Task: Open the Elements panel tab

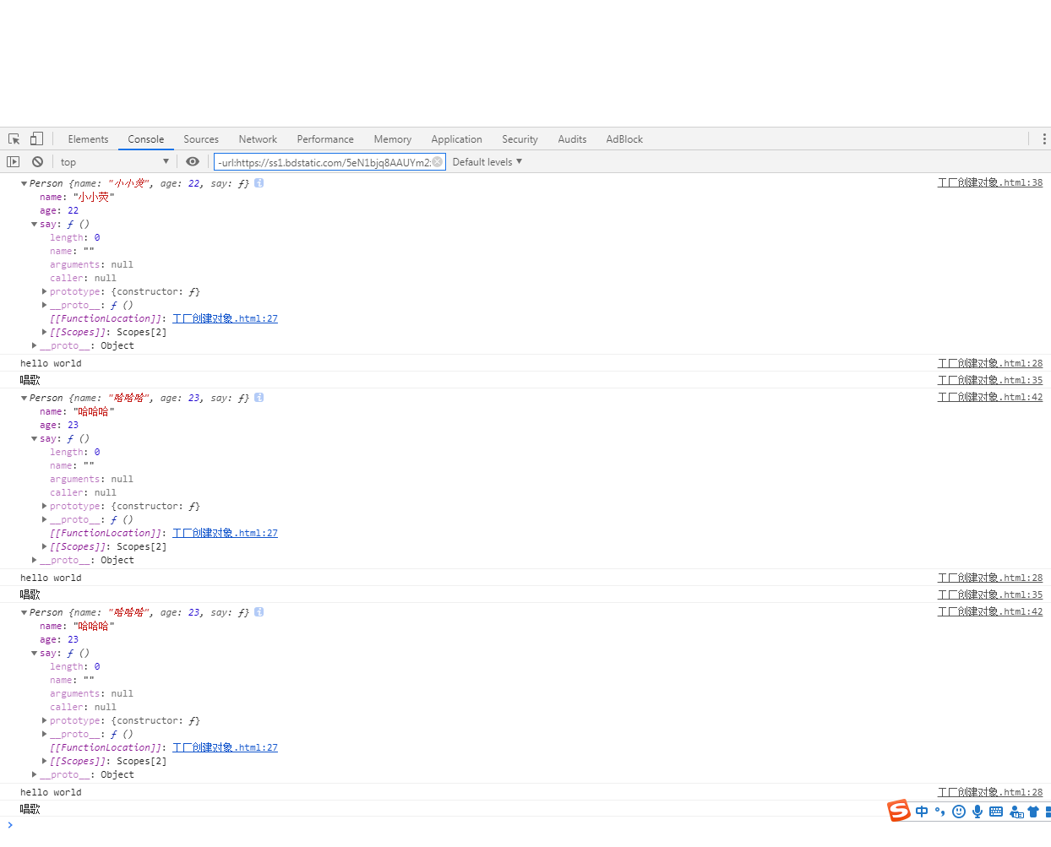Action: point(88,138)
